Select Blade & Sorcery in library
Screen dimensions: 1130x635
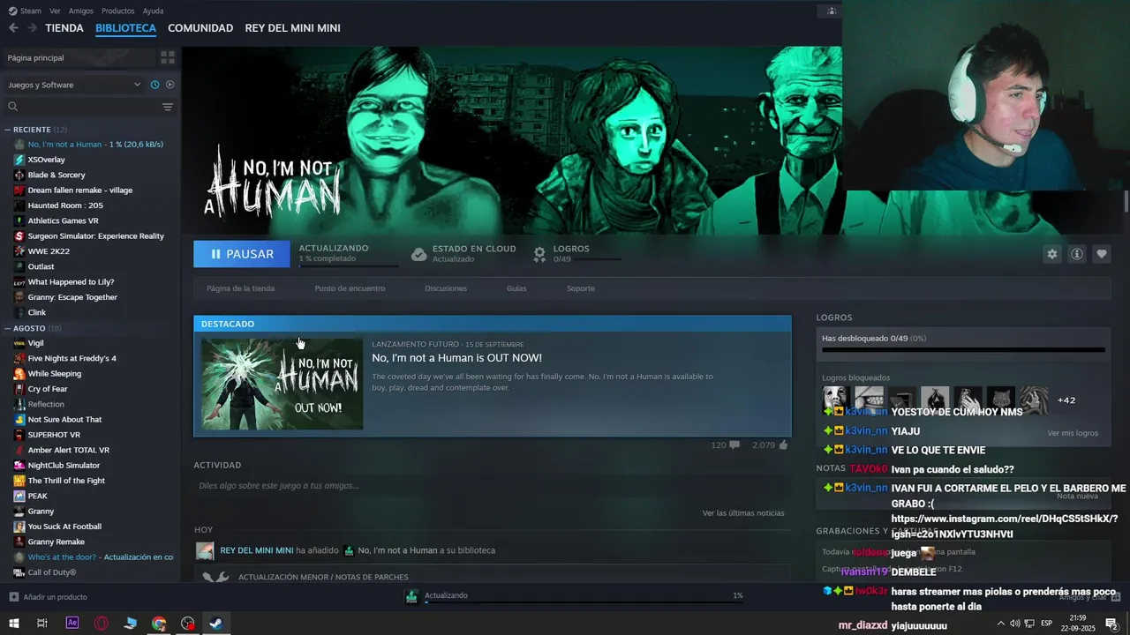click(56, 175)
